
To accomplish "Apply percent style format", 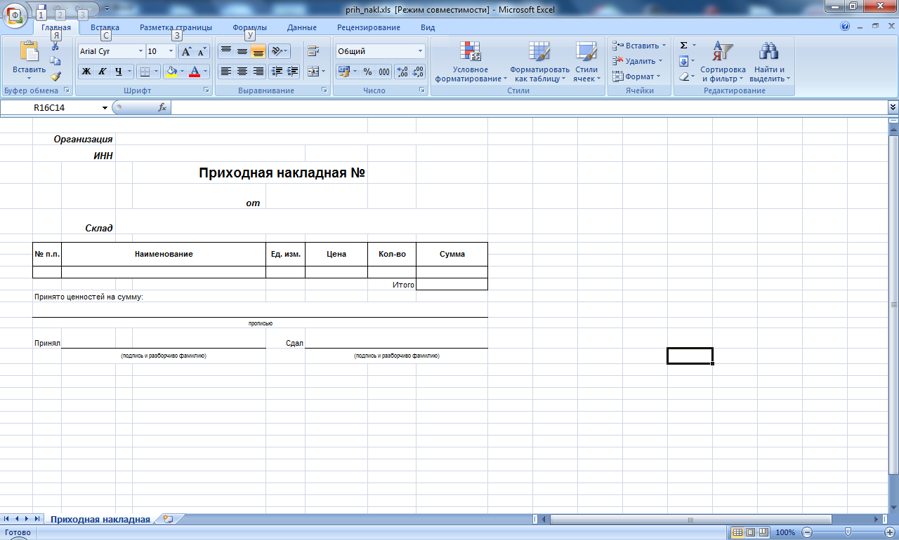I will (367, 72).
